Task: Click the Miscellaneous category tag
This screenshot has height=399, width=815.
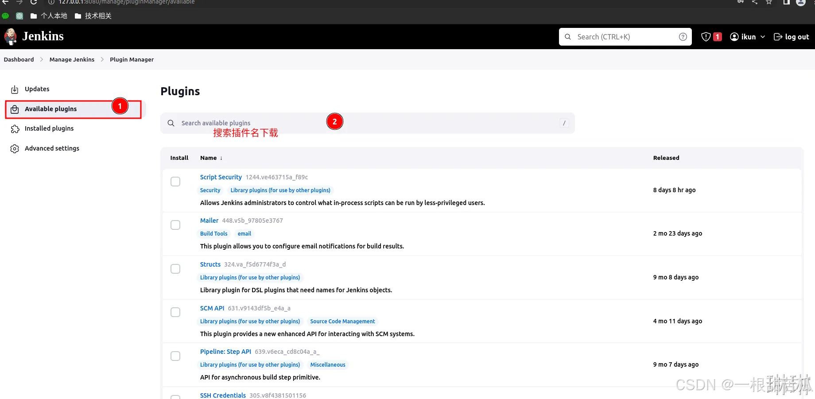Action: pyautogui.click(x=328, y=365)
